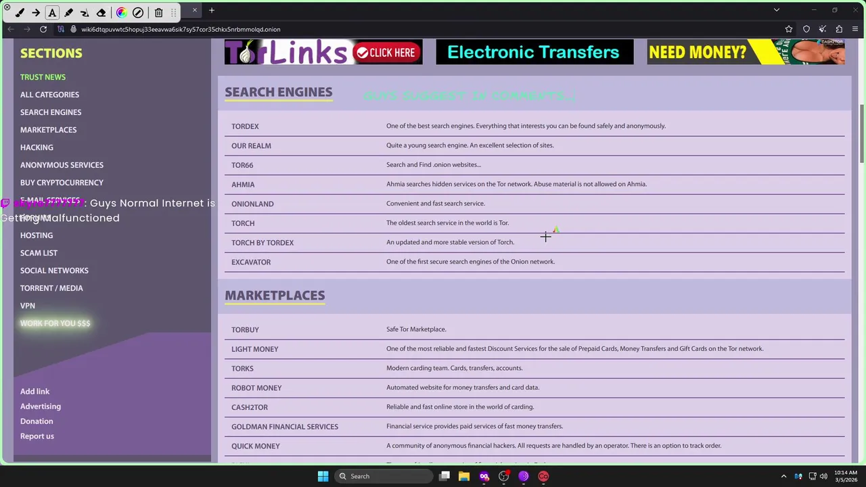Open the HOSTING section

point(37,235)
